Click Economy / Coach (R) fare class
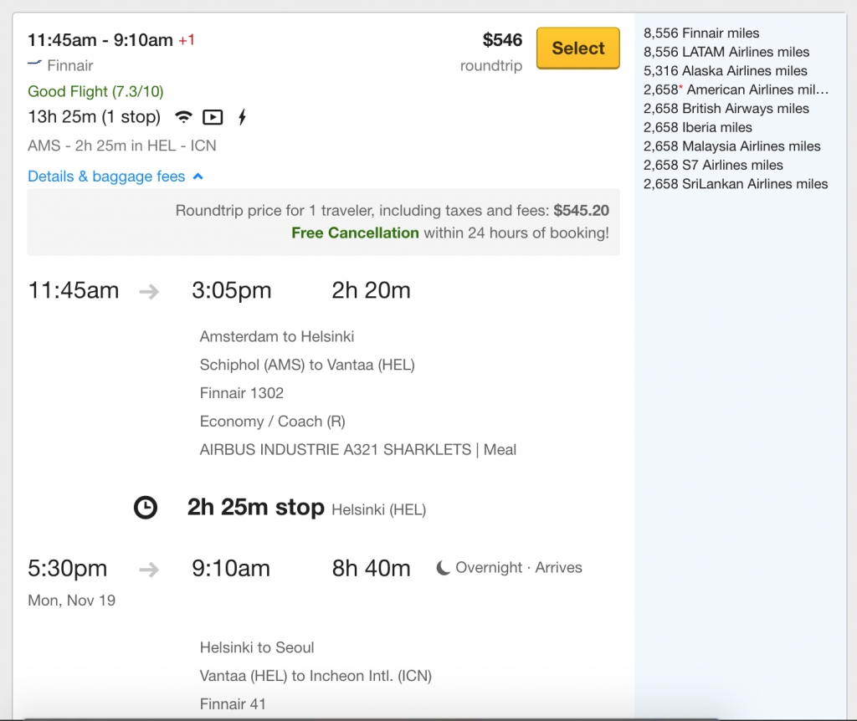 [x=272, y=422]
